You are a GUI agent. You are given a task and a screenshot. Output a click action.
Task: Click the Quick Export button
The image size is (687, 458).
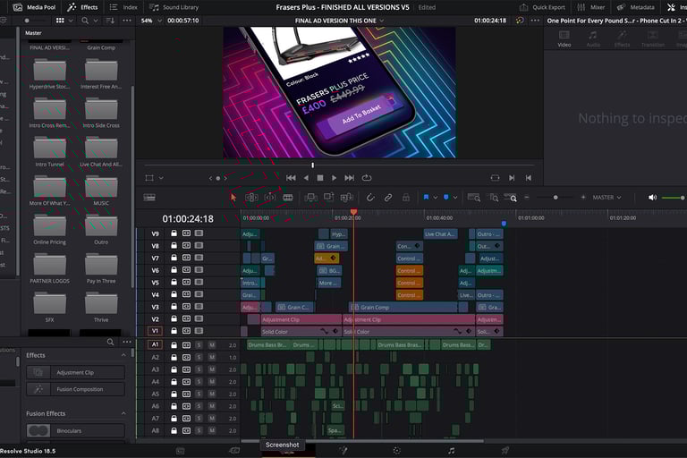(542, 7)
